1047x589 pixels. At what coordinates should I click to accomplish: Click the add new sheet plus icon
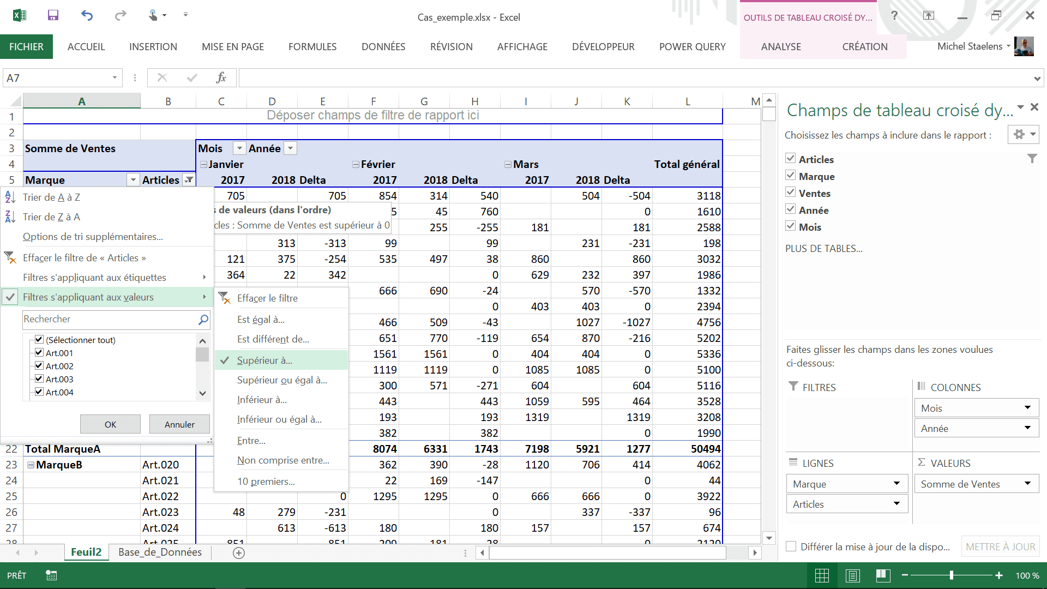click(239, 552)
